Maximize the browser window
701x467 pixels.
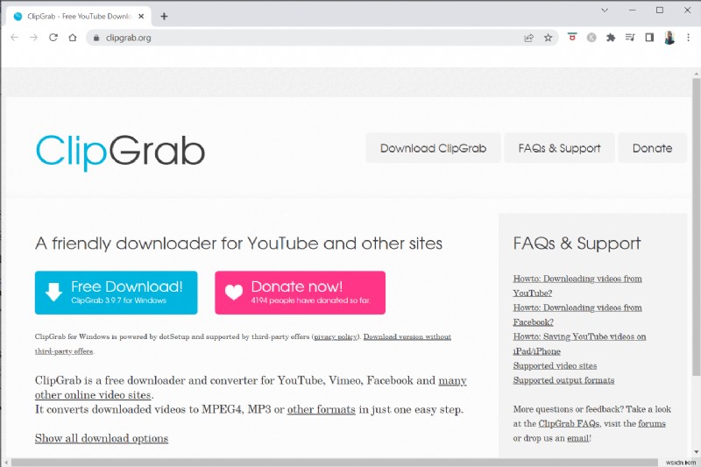click(660, 11)
